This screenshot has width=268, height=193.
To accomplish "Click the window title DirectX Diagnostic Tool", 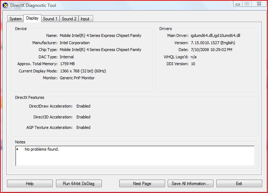I will pos(33,5).
